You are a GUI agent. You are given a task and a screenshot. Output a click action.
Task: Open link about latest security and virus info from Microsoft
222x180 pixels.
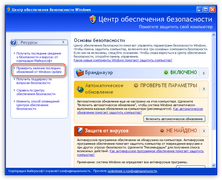point(39,57)
